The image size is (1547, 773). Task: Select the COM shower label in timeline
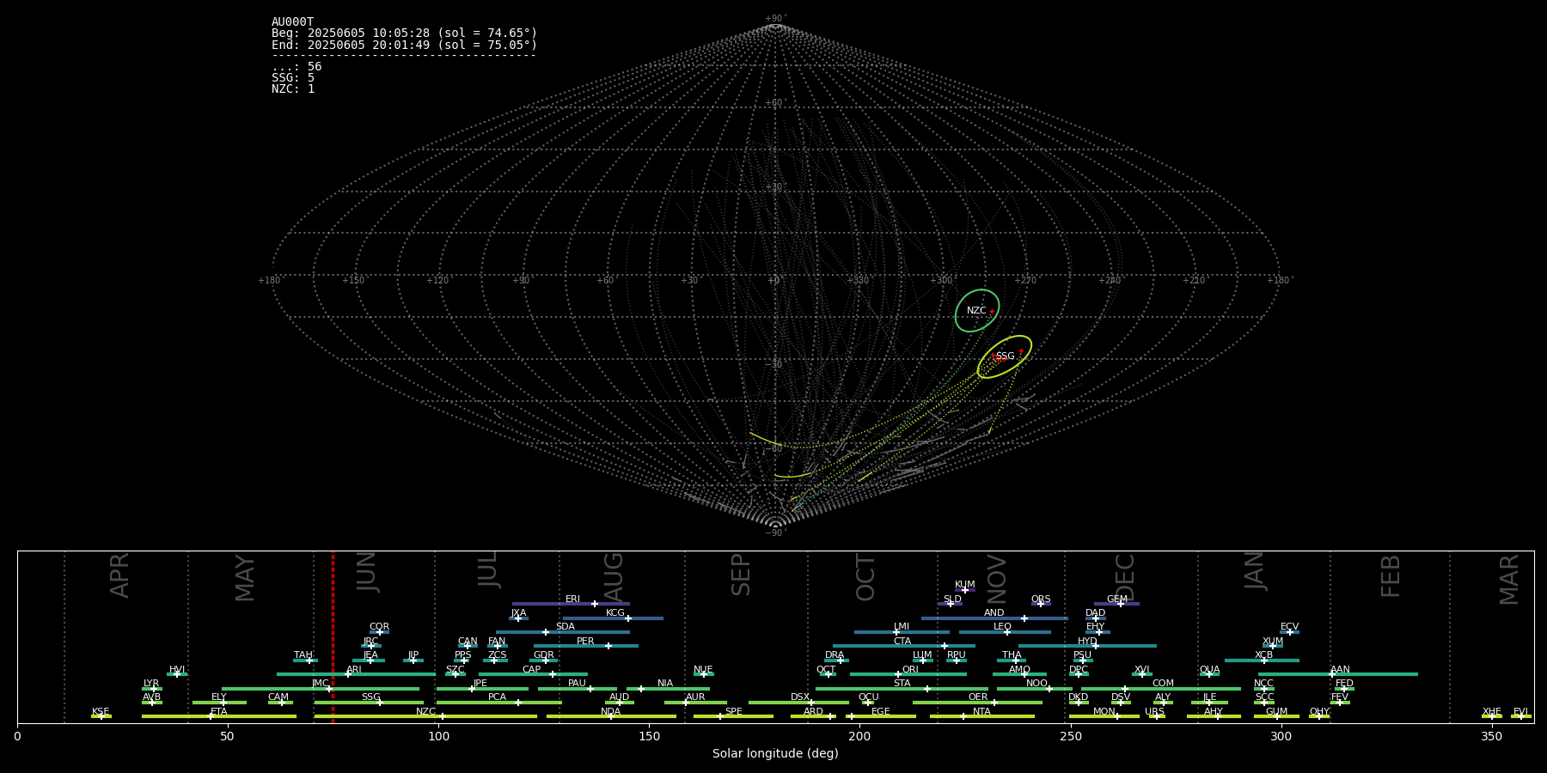[1163, 684]
